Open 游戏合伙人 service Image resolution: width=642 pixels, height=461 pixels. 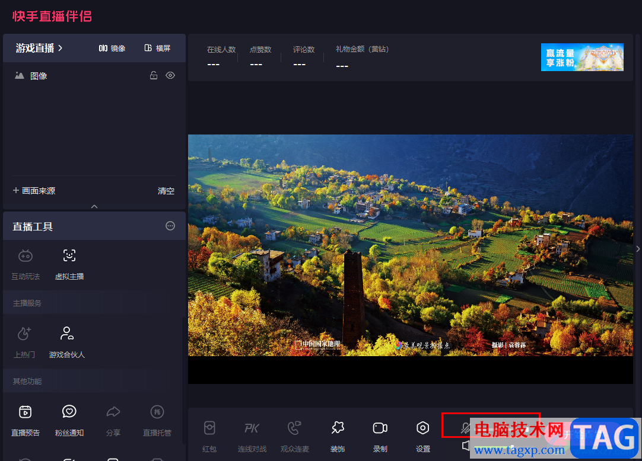click(66, 342)
